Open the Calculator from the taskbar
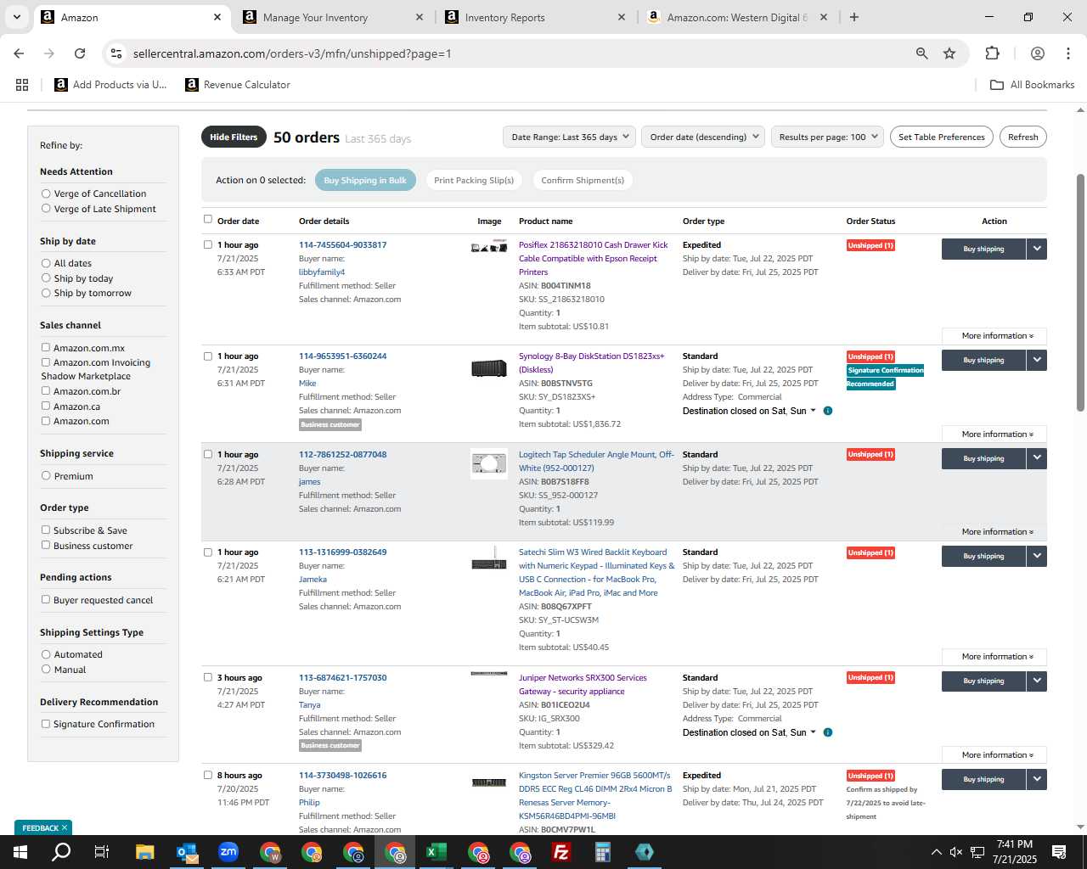 click(603, 852)
